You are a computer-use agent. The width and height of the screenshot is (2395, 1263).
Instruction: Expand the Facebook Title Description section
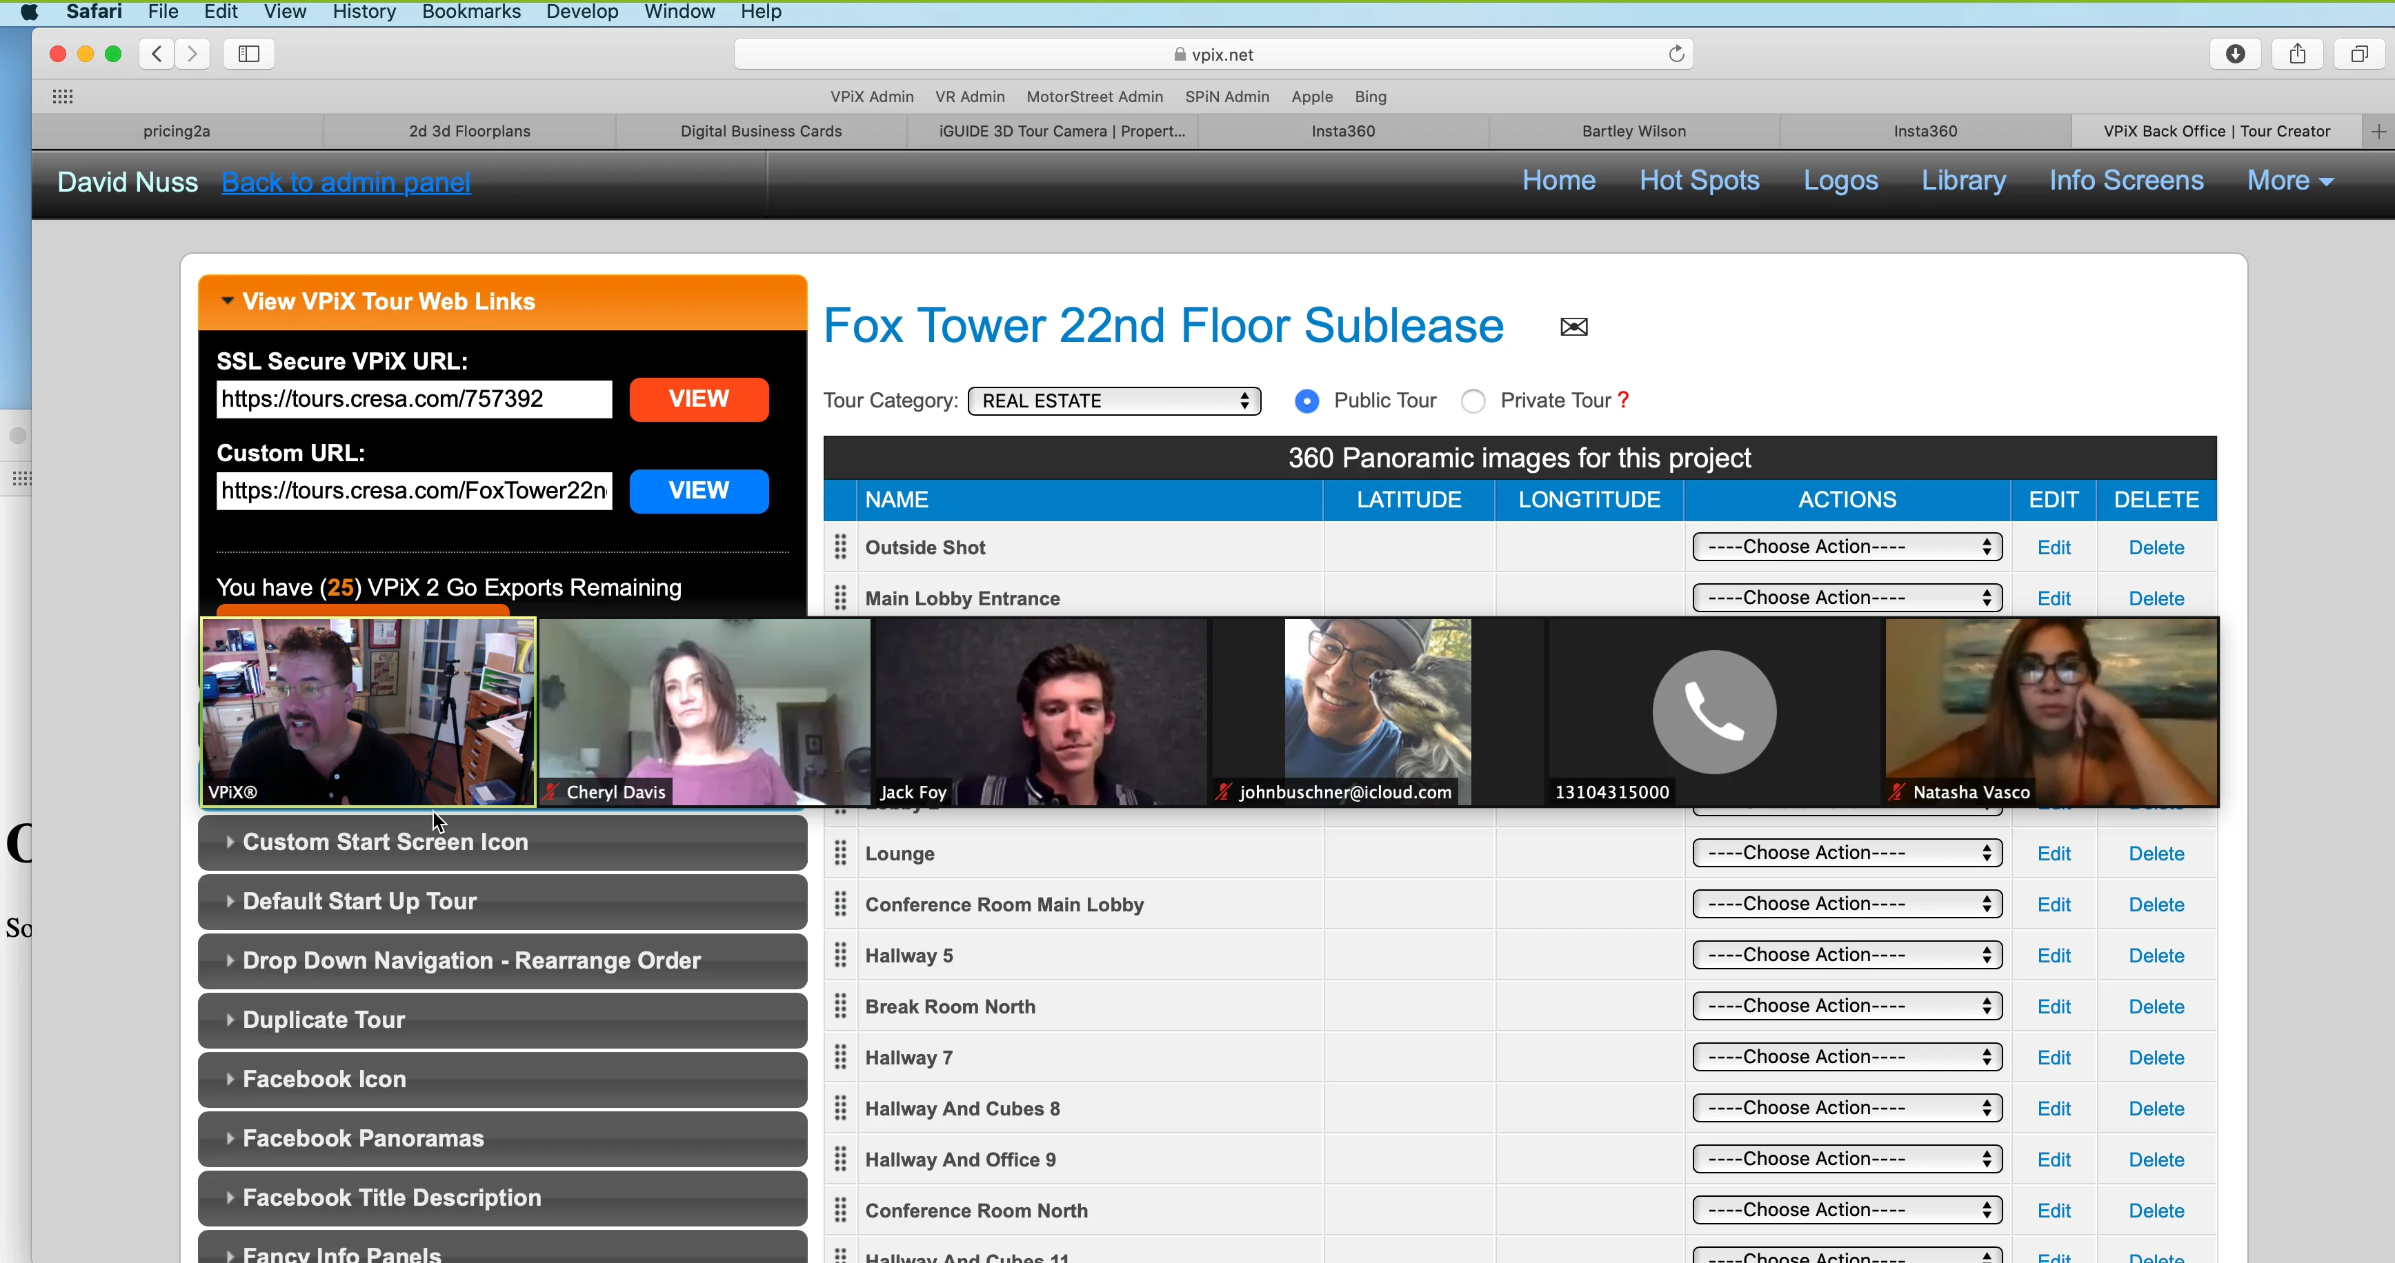coord(502,1199)
